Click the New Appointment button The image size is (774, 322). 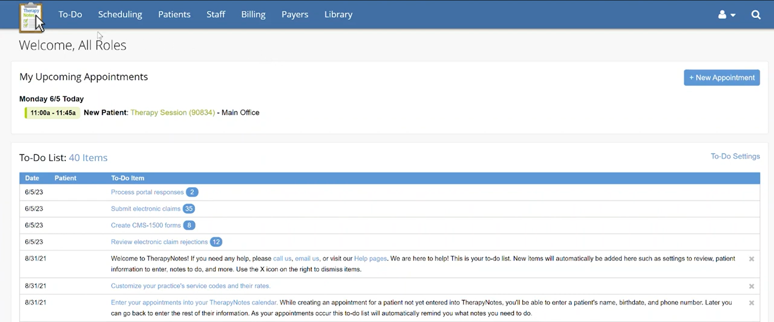[x=722, y=78]
